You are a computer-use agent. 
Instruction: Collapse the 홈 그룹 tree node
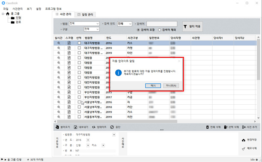(x=3, y=14)
